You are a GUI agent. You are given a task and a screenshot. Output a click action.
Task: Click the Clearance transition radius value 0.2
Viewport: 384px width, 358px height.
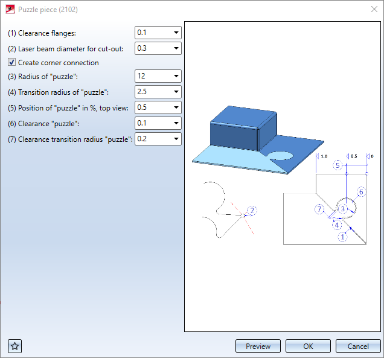[x=152, y=139]
